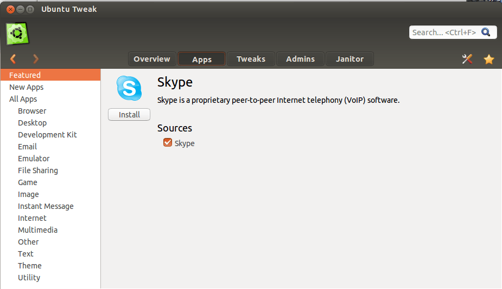Choose the Desktop category

50,123
